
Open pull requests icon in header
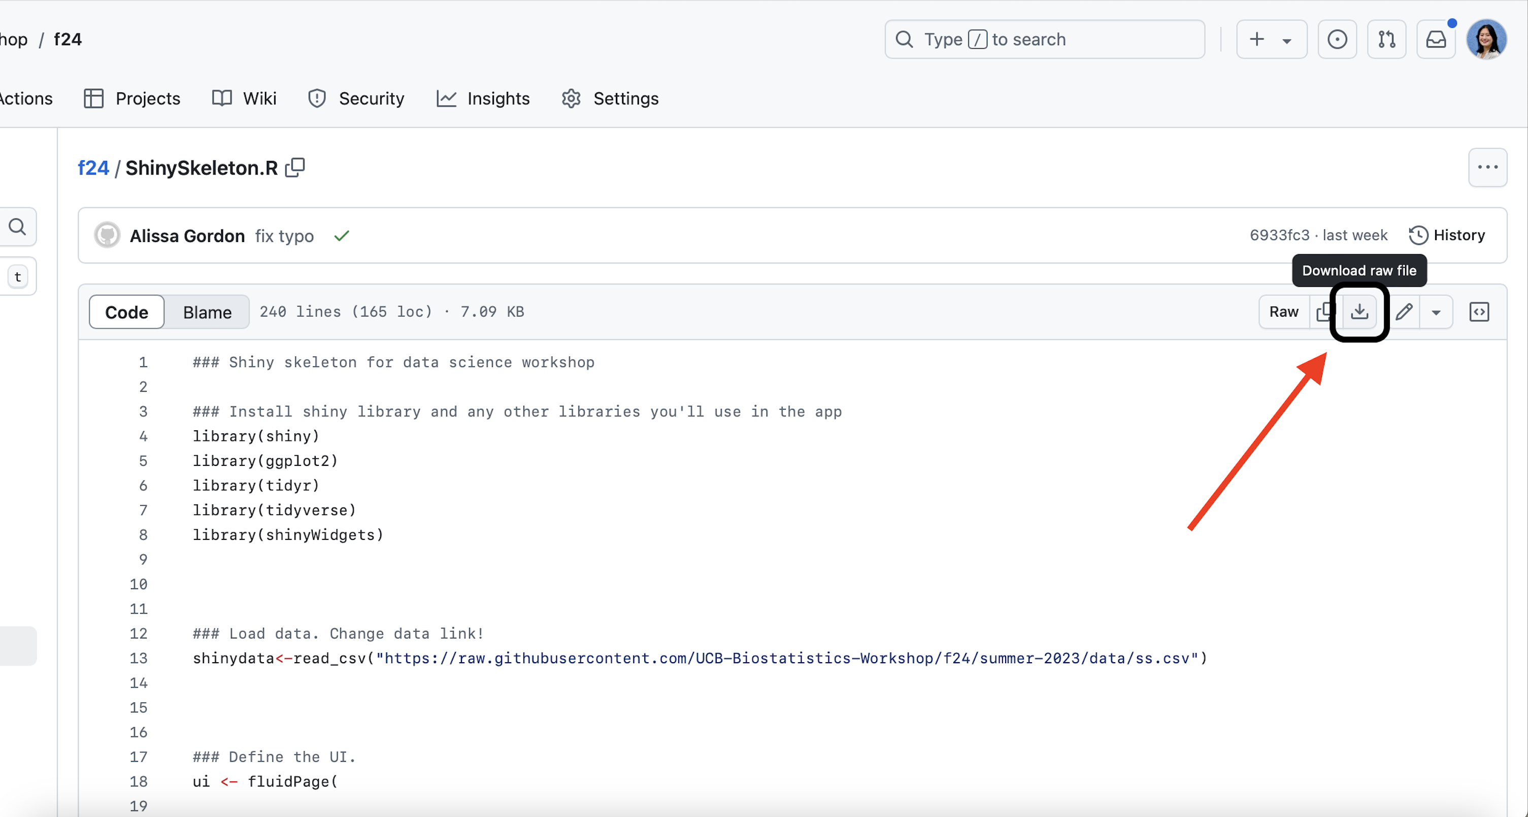click(1386, 40)
